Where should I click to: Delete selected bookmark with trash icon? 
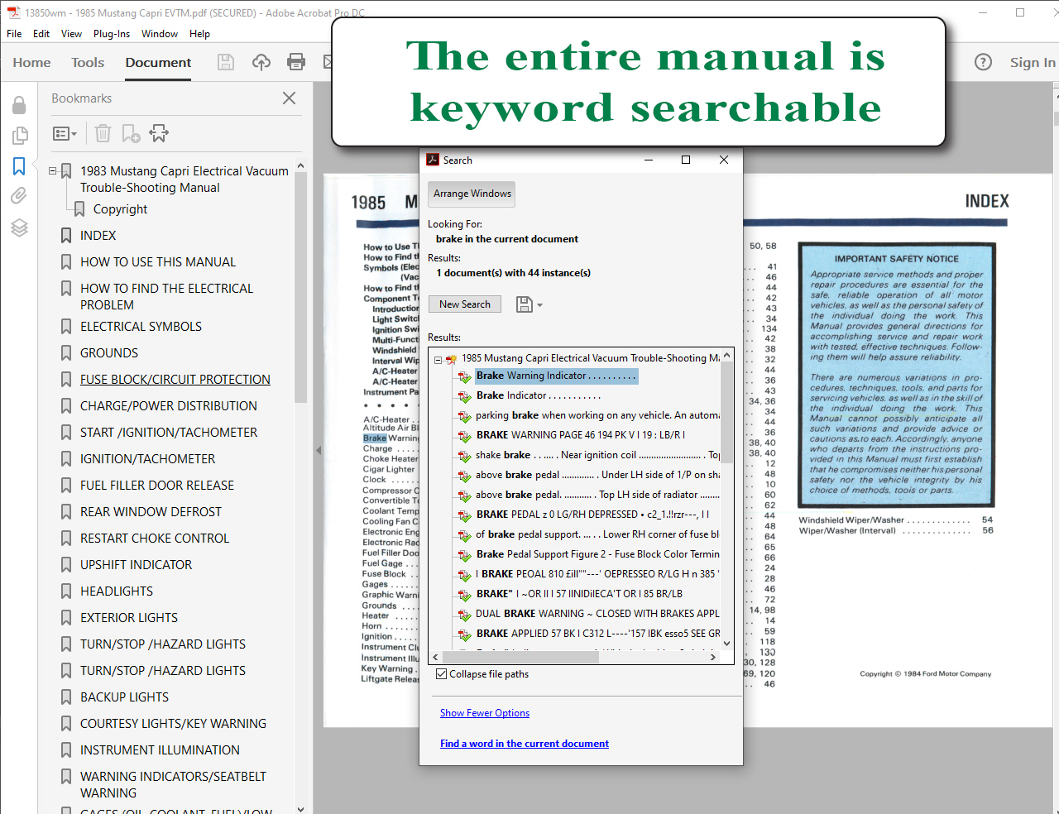pyautogui.click(x=103, y=133)
